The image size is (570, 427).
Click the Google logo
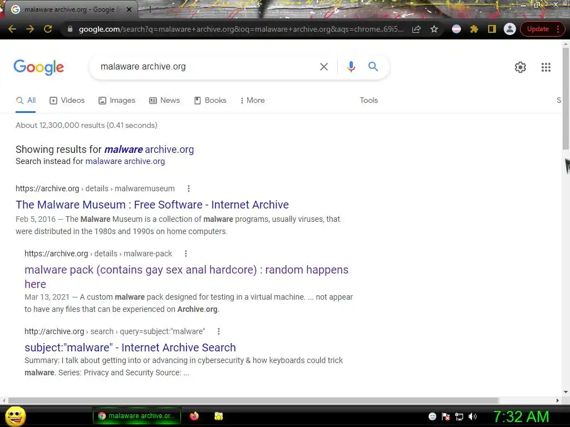[x=38, y=67]
